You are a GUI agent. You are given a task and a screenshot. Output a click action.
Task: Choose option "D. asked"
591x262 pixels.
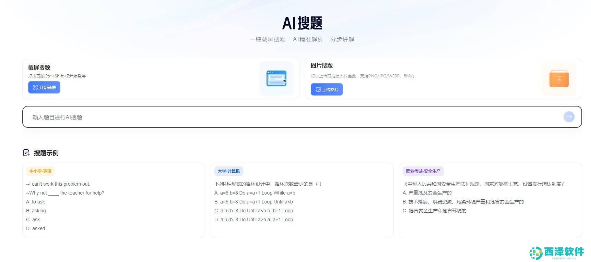click(x=36, y=228)
